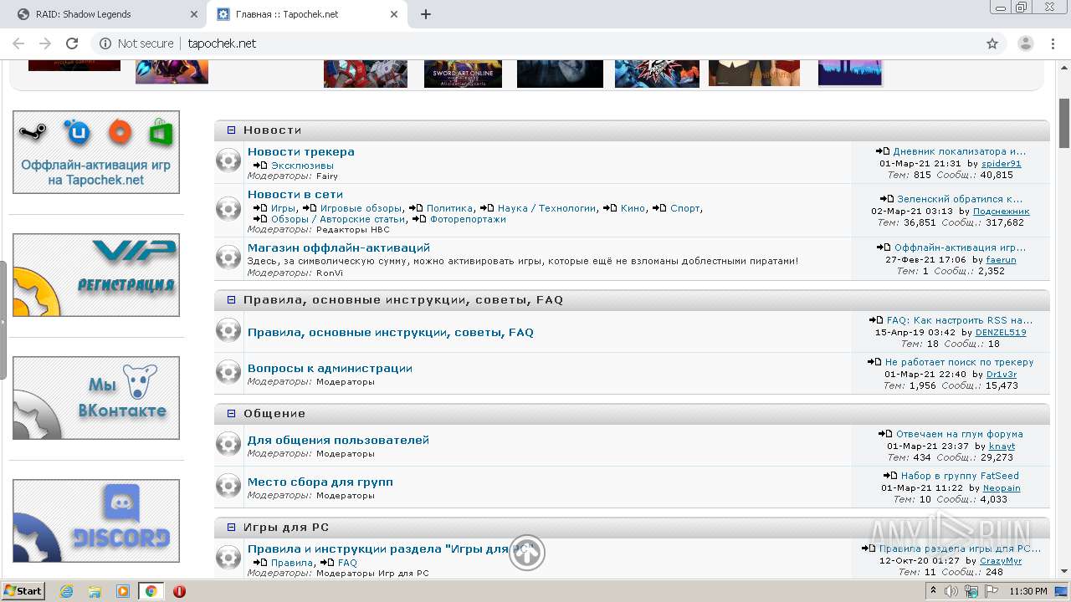This screenshot has width=1071, height=602.
Task: Click the status icon beside Для общения пользователей
Action: pyautogui.click(x=228, y=444)
